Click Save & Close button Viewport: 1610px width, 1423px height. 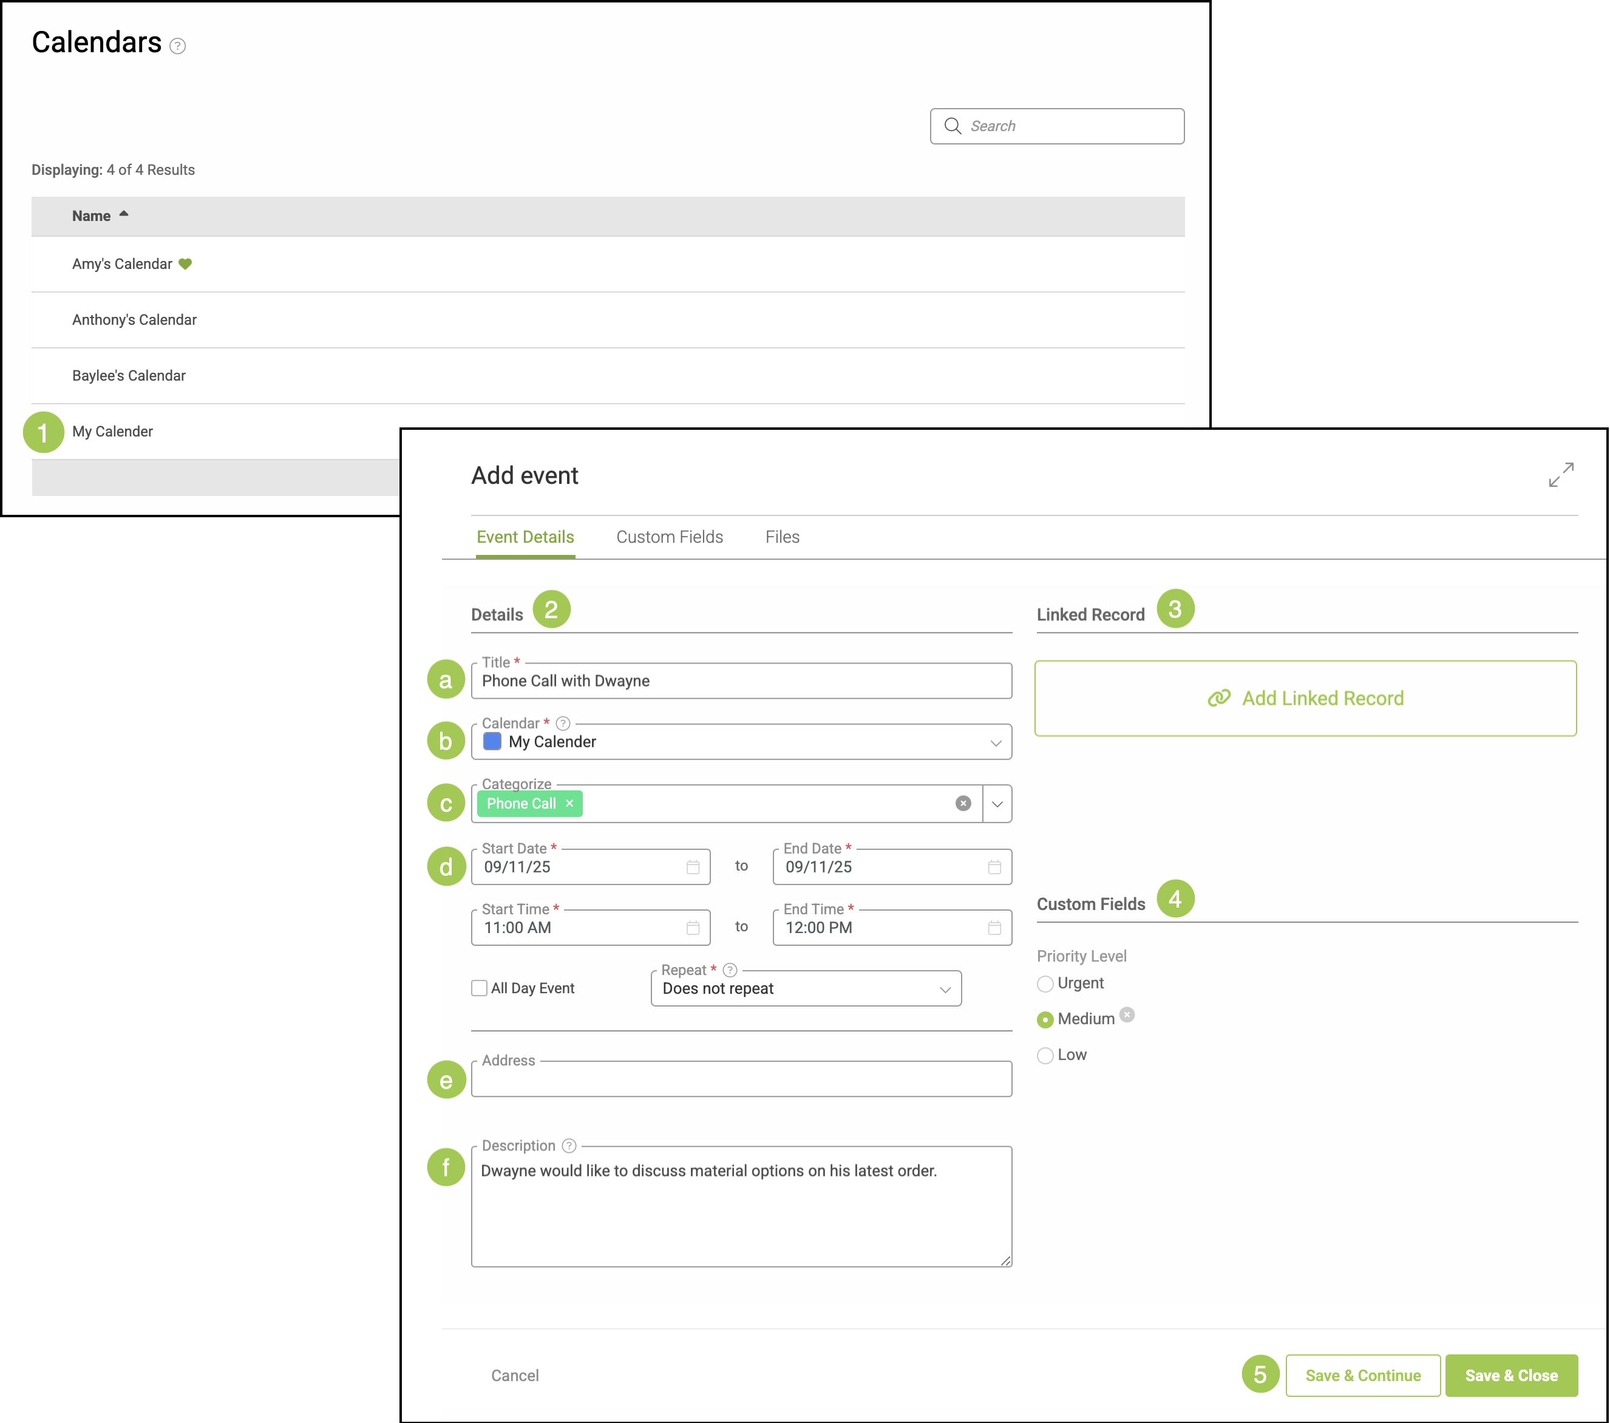click(x=1511, y=1376)
